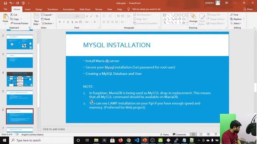257x144 pixels.
Task: Click the Share button
Action: point(248,9)
